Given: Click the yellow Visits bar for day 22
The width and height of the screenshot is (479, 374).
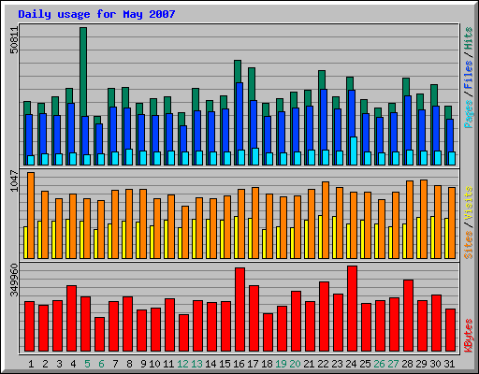Looking at the screenshot, I should [320, 237].
